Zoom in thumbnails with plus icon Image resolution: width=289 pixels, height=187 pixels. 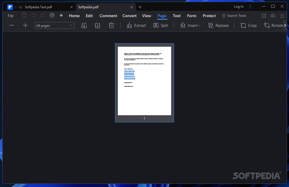(25, 25)
